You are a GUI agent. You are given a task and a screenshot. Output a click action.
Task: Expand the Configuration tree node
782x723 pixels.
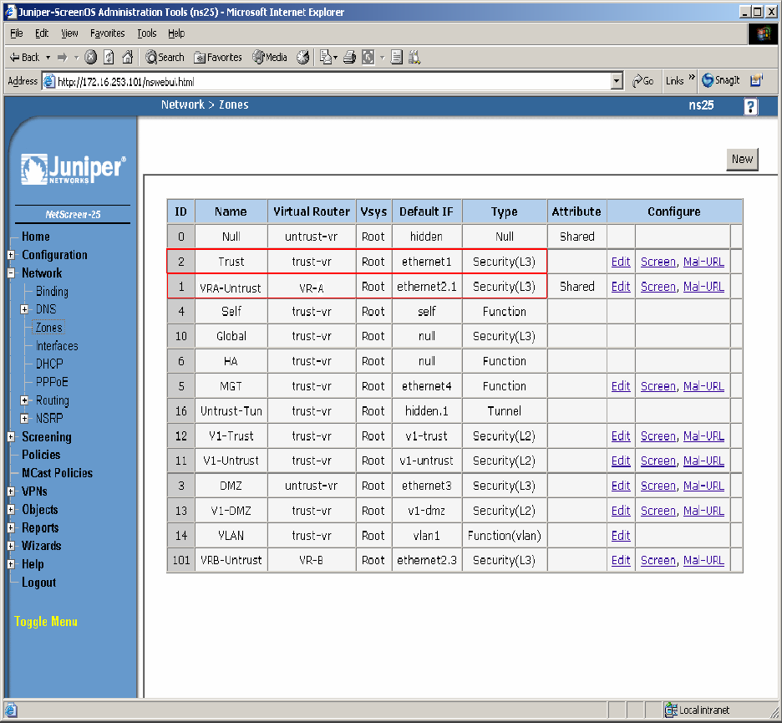coord(11,255)
